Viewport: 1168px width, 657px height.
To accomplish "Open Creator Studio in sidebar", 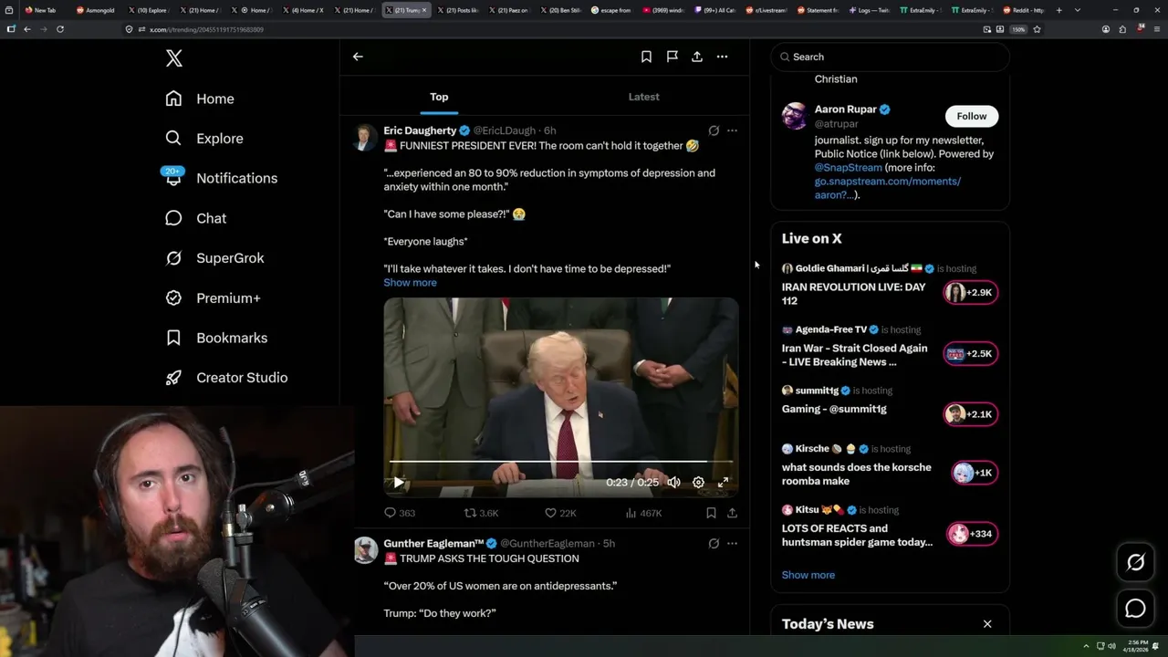I will pos(226,378).
